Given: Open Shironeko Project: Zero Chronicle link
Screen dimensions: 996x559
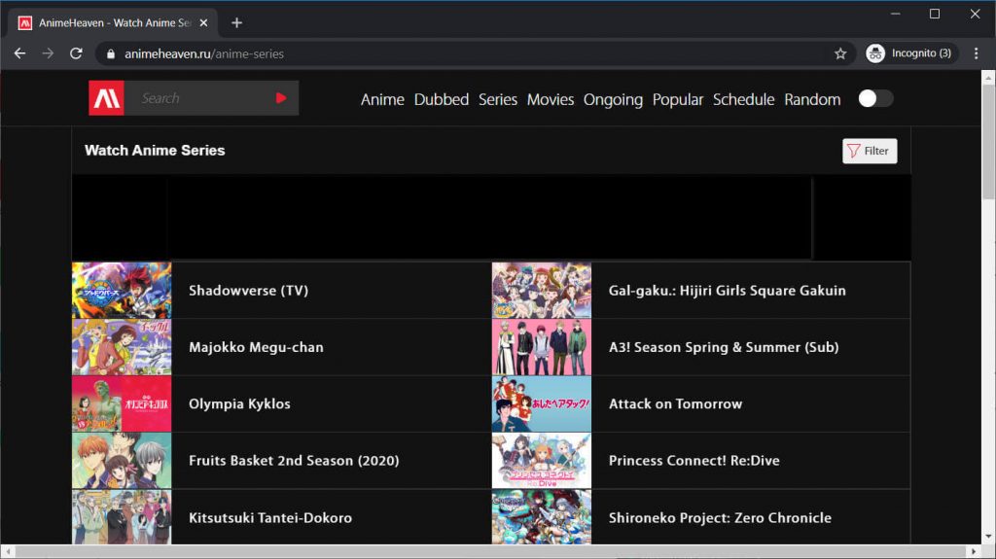Looking at the screenshot, I should (x=720, y=518).
